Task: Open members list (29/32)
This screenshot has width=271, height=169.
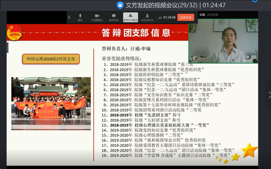Action: [147, 17]
